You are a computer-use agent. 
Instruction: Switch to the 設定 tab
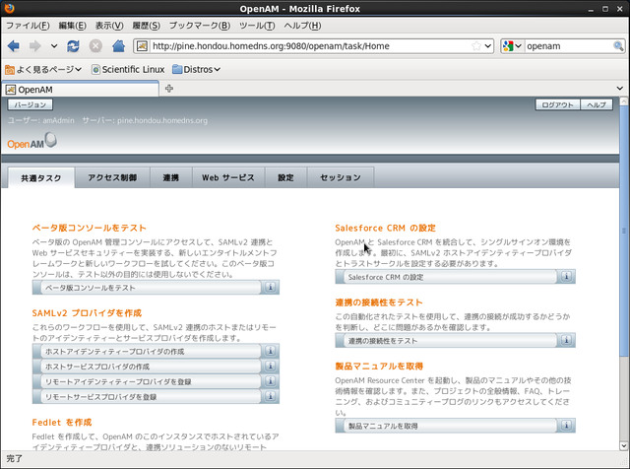pyautogui.click(x=285, y=177)
